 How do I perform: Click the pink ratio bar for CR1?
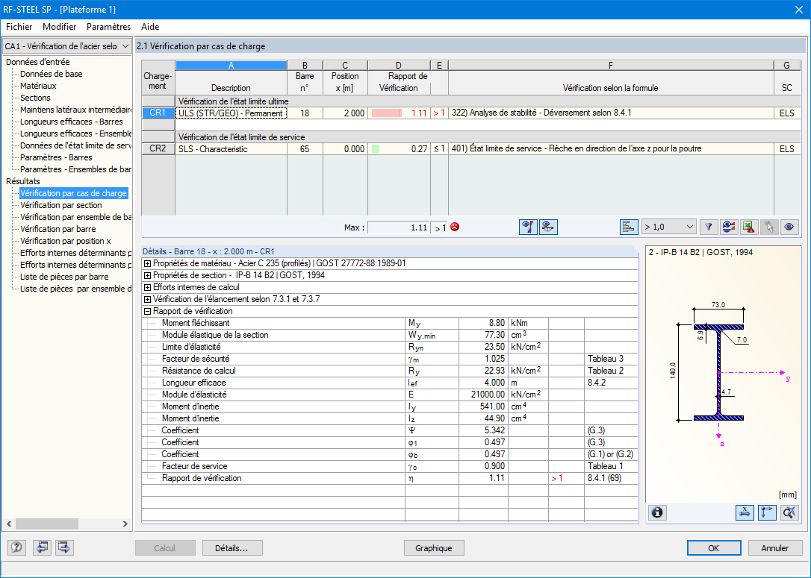(x=387, y=113)
